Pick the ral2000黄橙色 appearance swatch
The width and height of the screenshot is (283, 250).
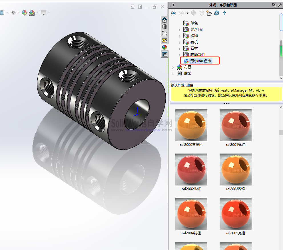click(191, 125)
